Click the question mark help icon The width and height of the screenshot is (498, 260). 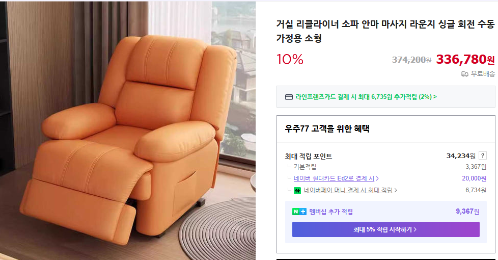click(483, 156)
